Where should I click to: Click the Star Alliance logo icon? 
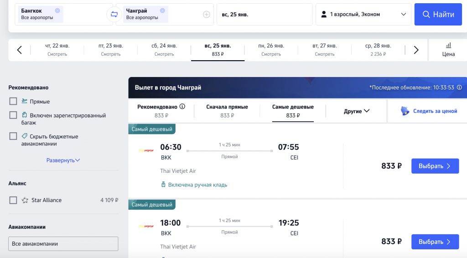[x=25, y=200]
